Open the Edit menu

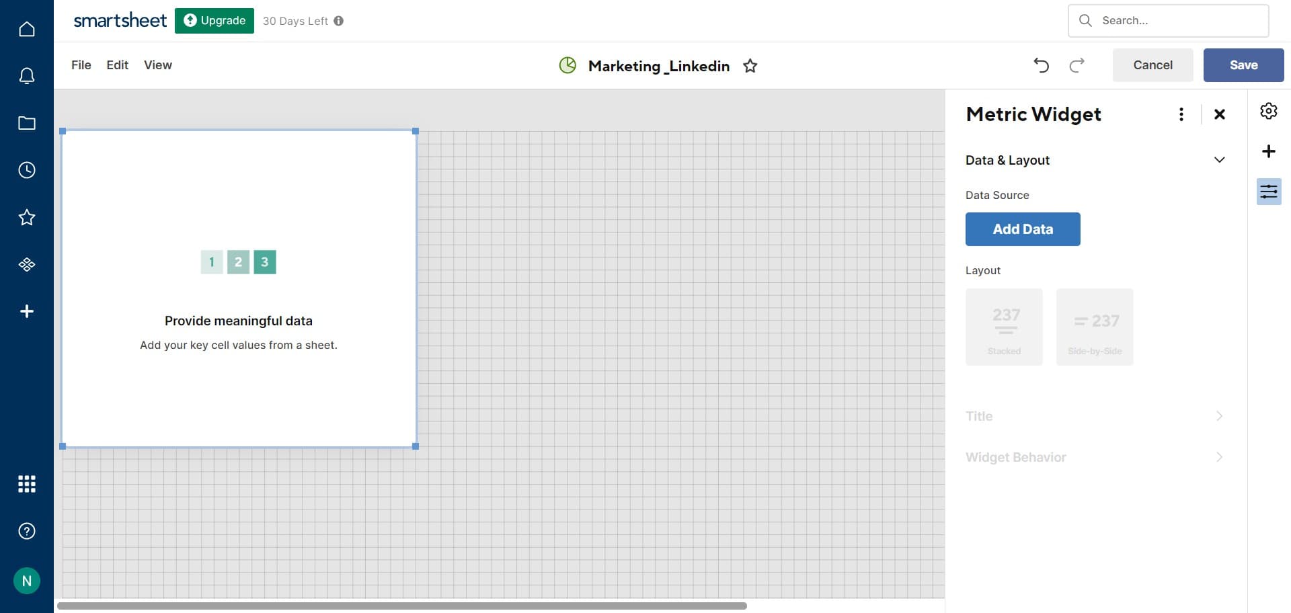pos(117,65)
